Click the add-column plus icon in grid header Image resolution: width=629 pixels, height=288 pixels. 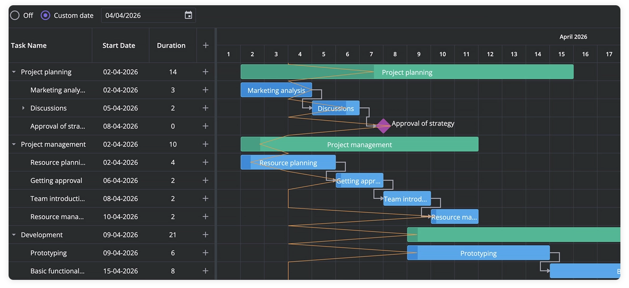[x=205, y=45]
